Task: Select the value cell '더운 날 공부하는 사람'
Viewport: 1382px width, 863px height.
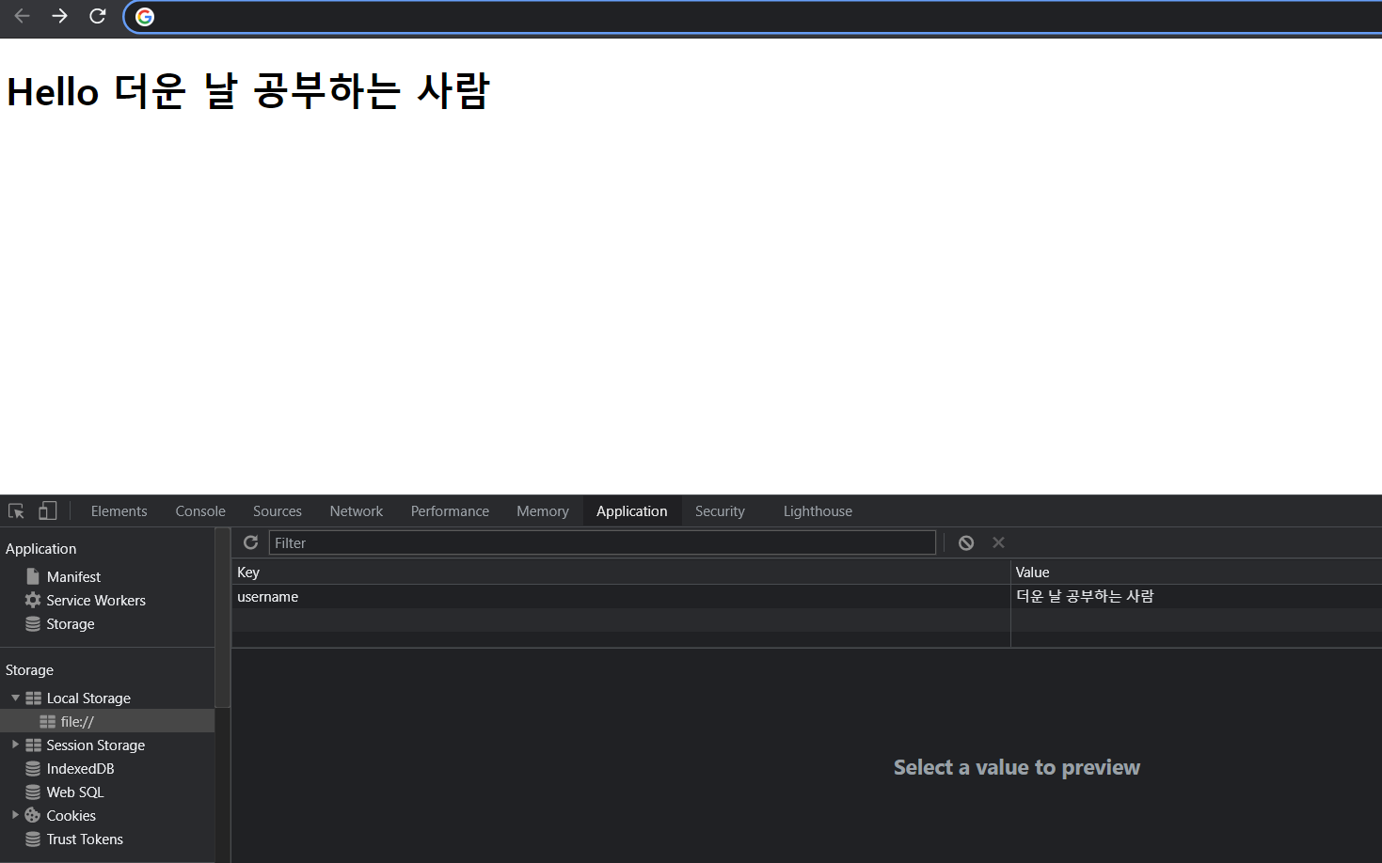Action: tap(1197, 596)
